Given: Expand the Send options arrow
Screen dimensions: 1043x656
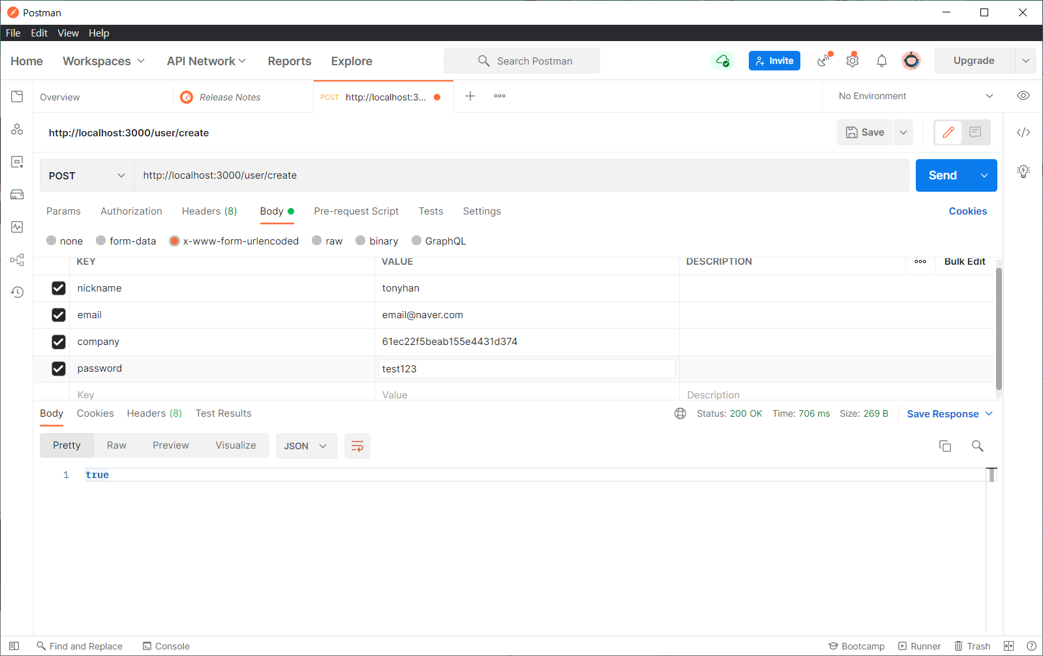Looking at the screenshot, I should [x=984, y=175].
